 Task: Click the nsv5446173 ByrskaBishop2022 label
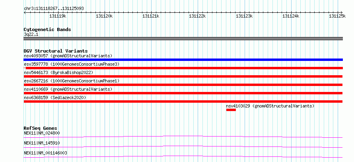(58, 72)
